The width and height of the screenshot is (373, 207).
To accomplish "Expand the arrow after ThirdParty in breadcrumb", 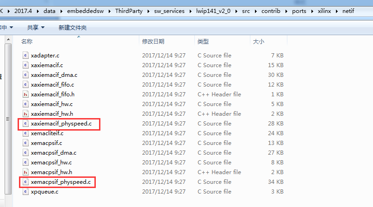I will [x=148, y=11].
